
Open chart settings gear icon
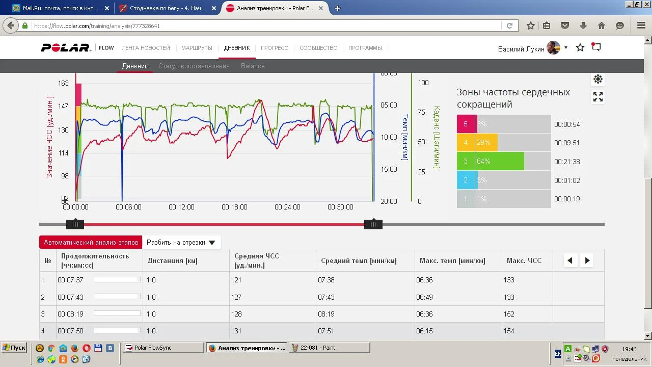[598, 79]
